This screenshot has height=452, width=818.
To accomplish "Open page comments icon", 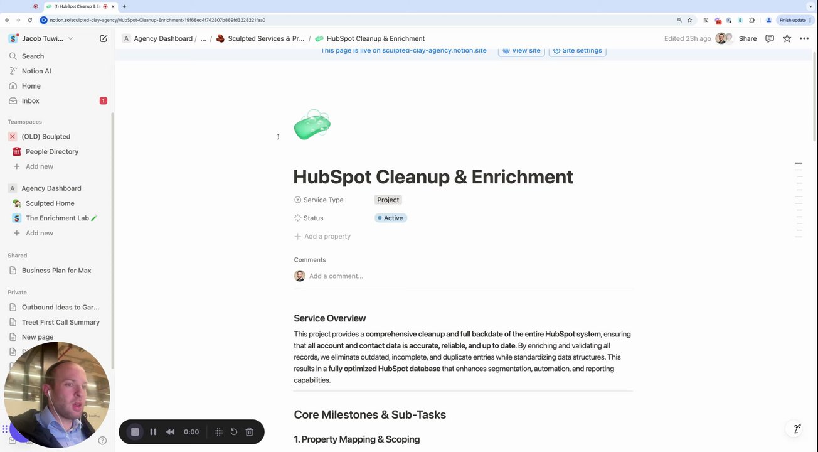I will click(770, 38).
